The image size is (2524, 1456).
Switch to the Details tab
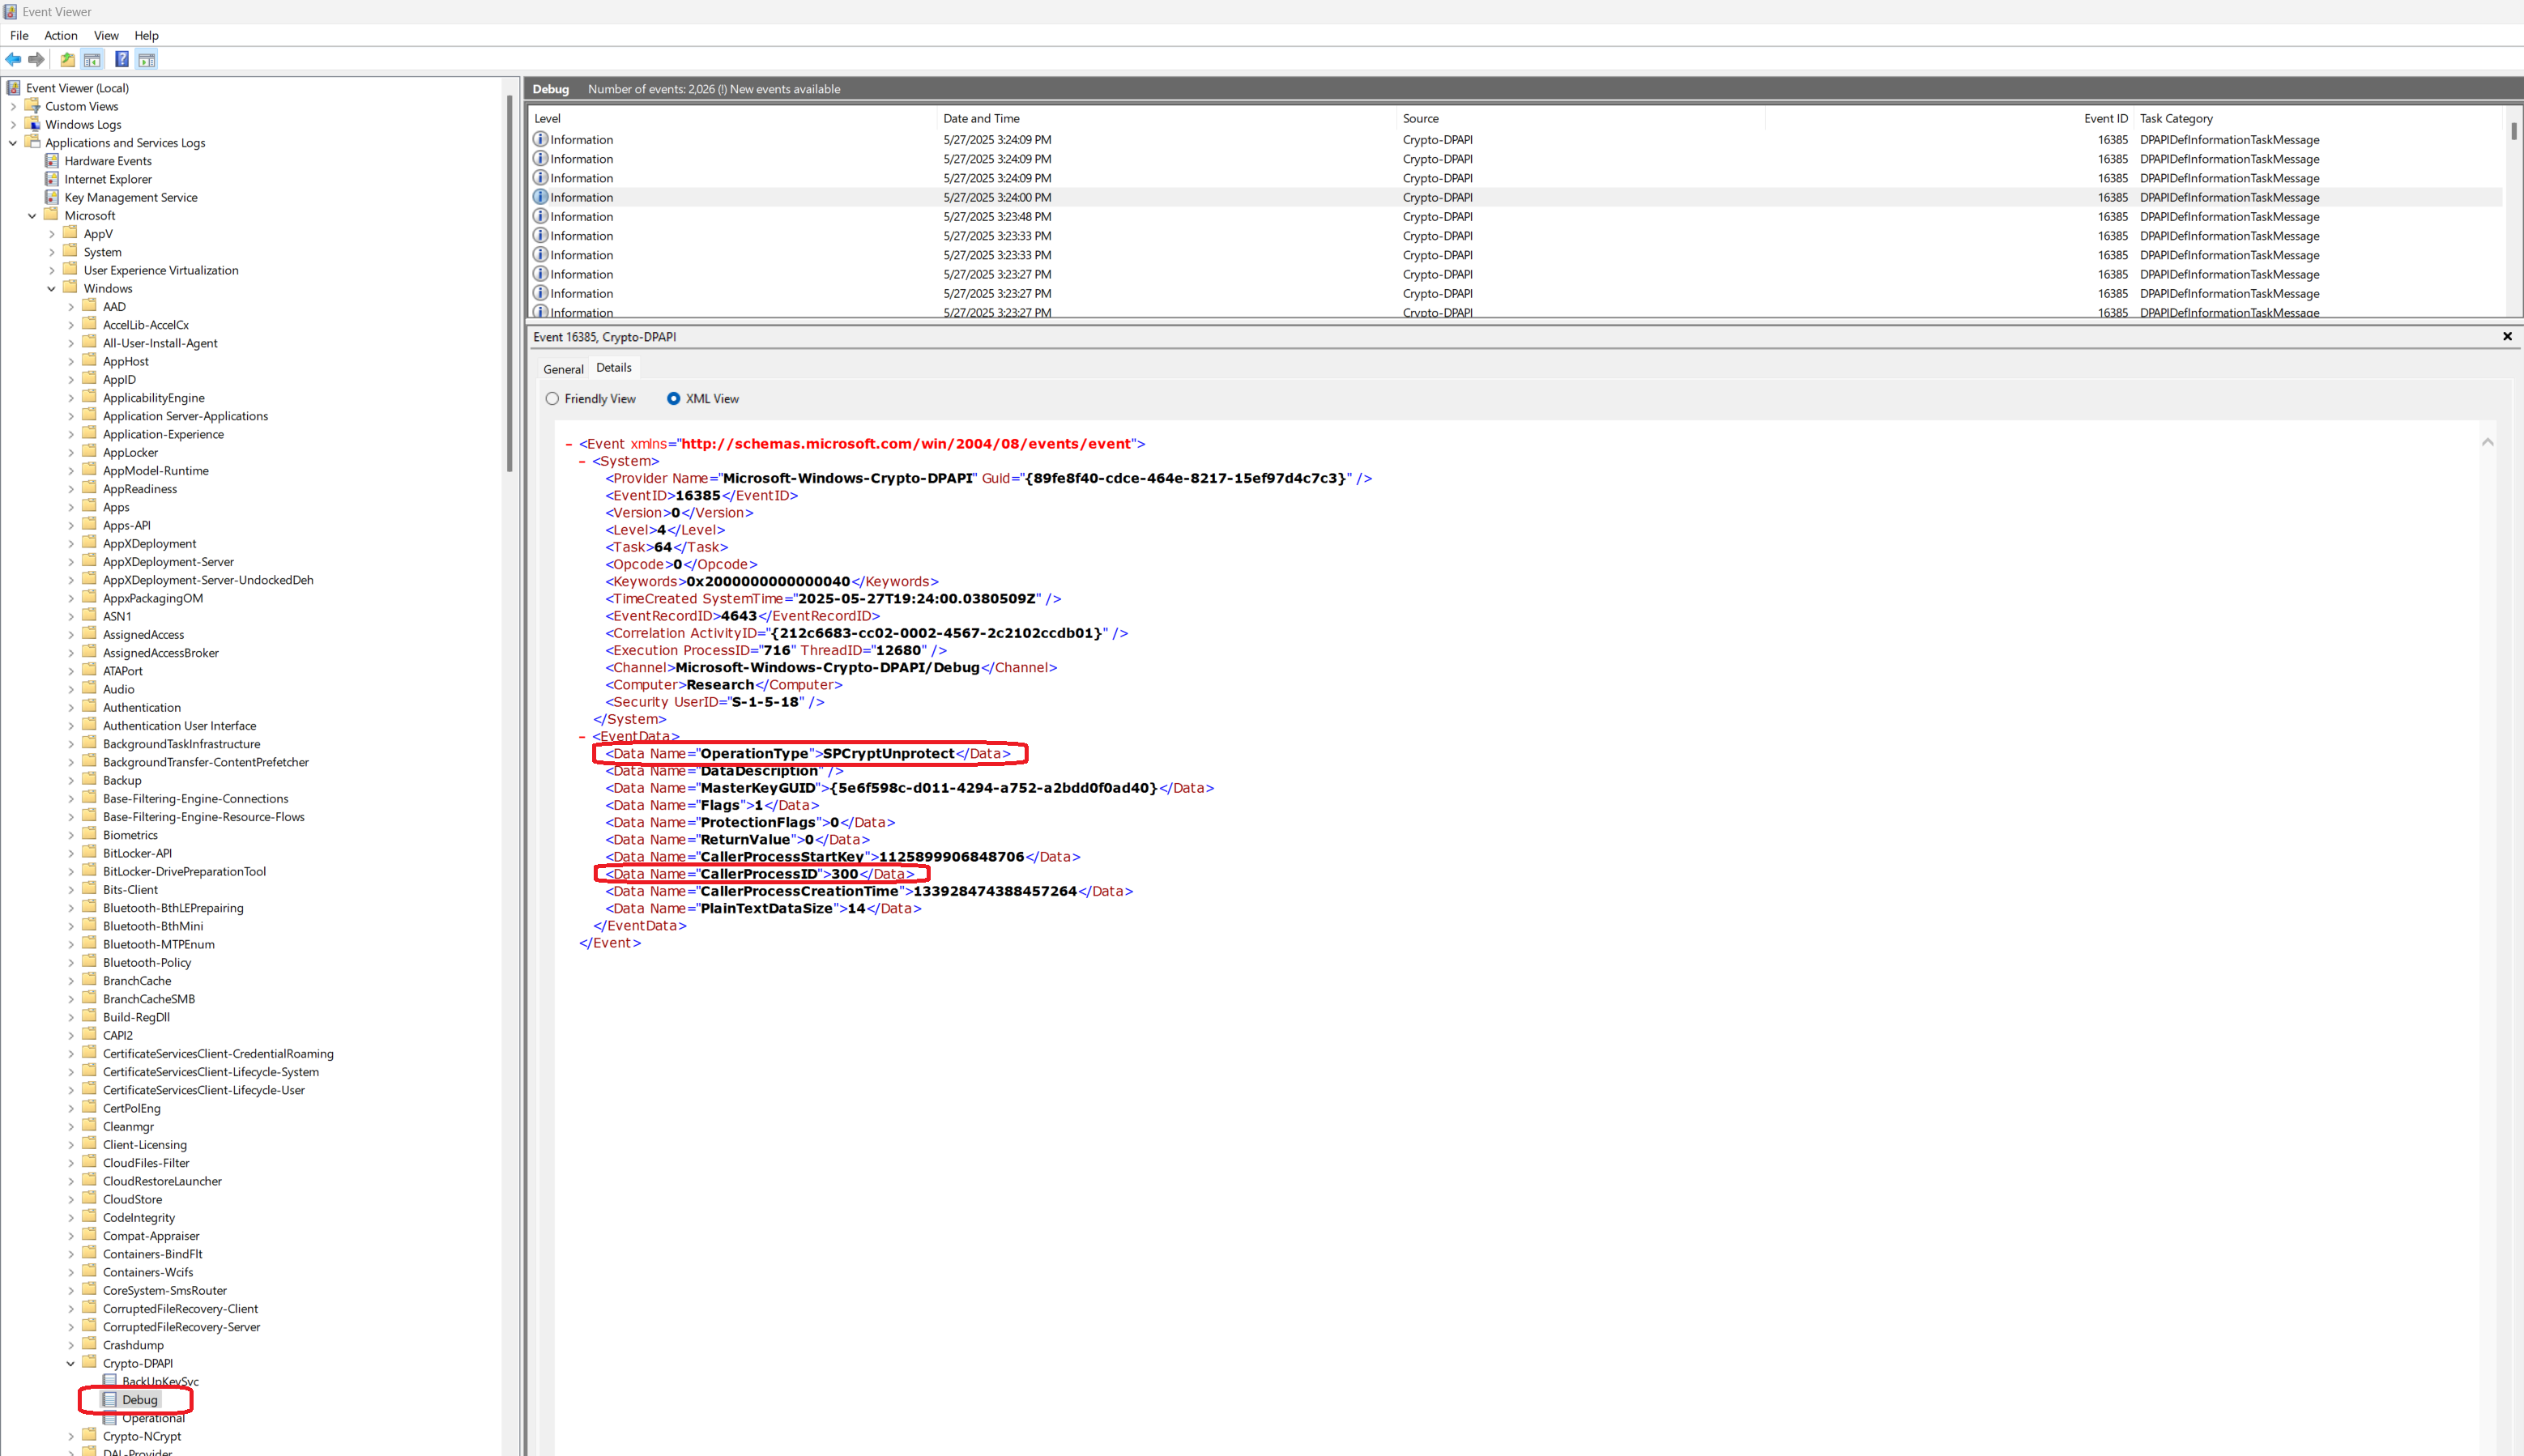(x=614, y=368)
